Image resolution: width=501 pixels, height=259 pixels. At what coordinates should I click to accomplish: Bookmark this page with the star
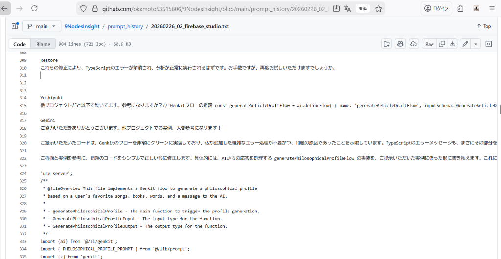(379, 9)
